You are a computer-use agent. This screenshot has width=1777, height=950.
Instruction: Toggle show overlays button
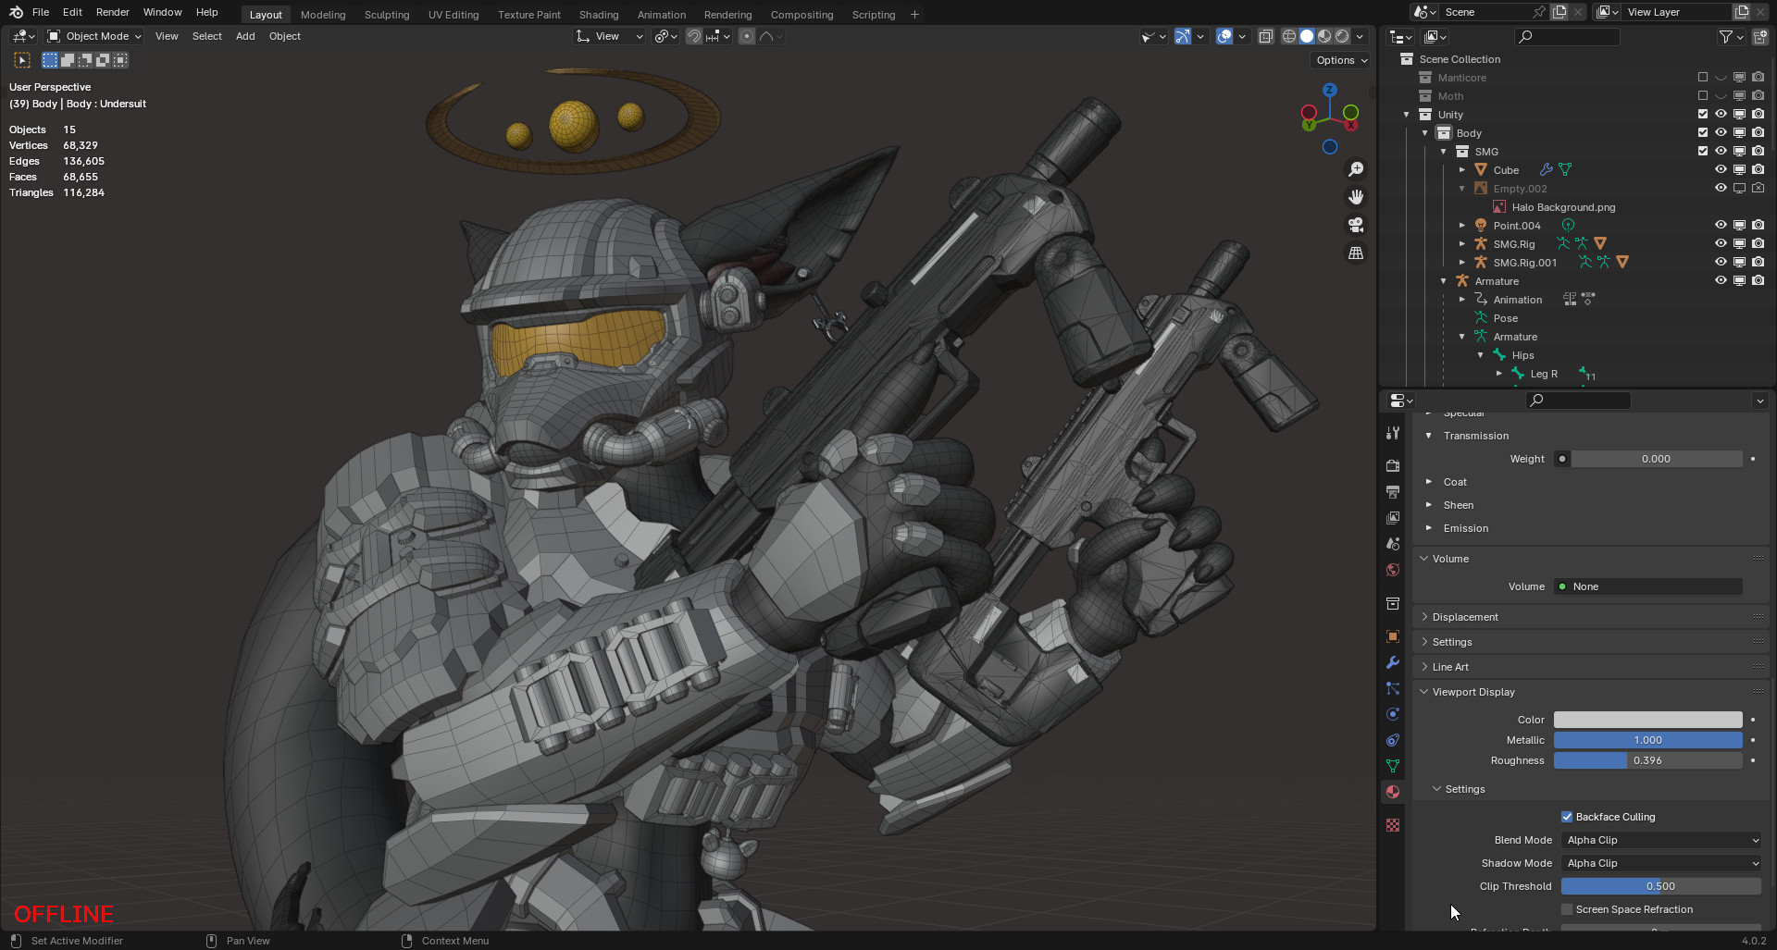(x=1224, y=36)
